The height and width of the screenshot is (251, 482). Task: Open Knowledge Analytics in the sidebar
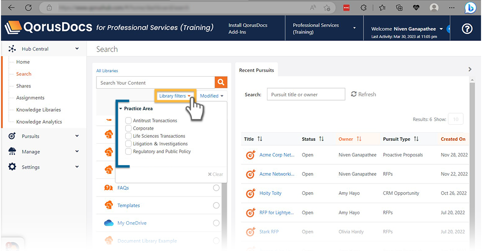[x=39, y=122]
